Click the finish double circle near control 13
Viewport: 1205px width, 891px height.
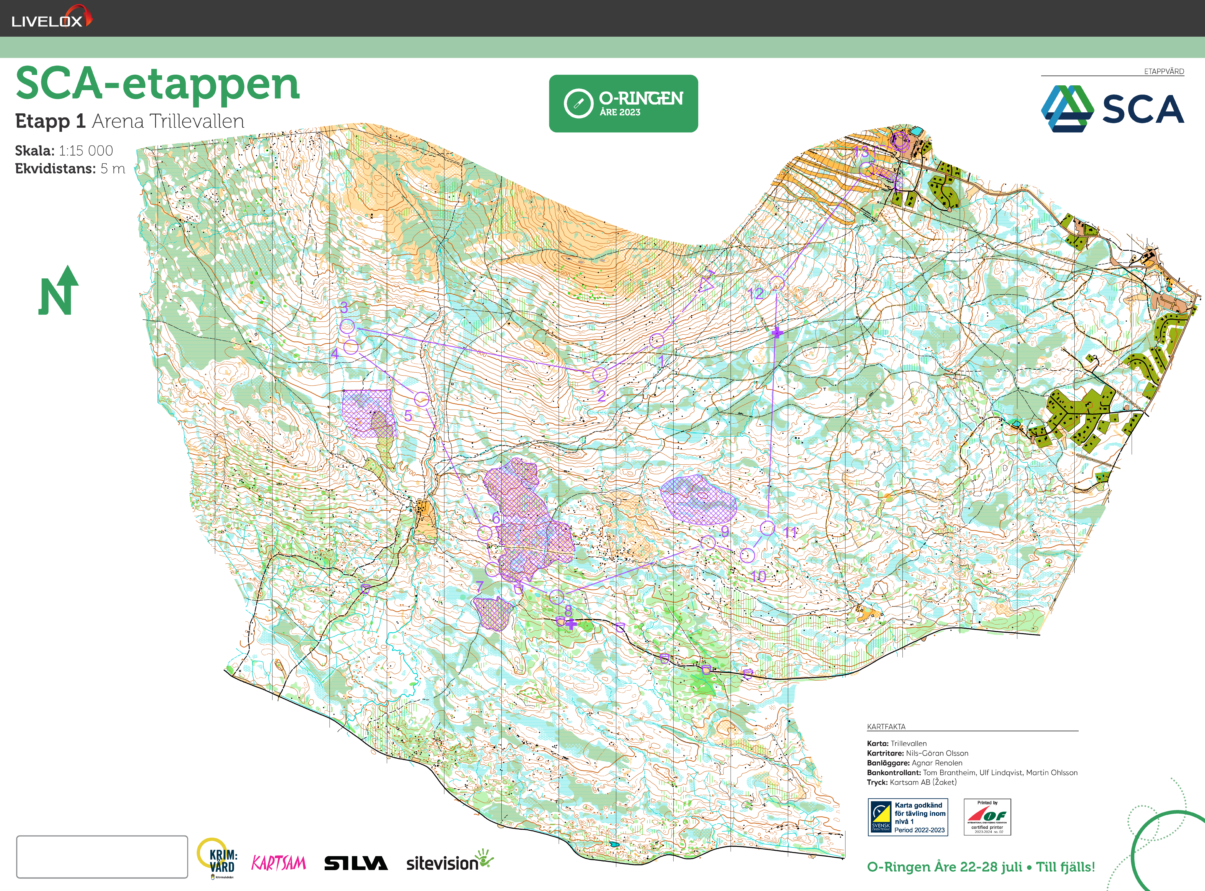point(899,141)
